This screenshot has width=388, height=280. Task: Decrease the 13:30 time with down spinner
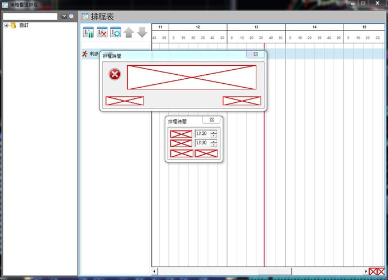[214, 145]
